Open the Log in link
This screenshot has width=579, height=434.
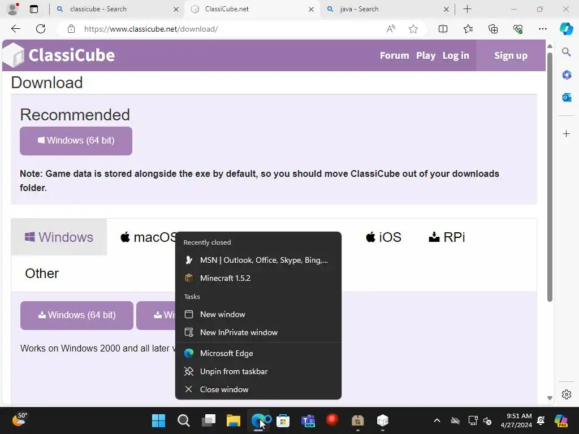point(456,55)
